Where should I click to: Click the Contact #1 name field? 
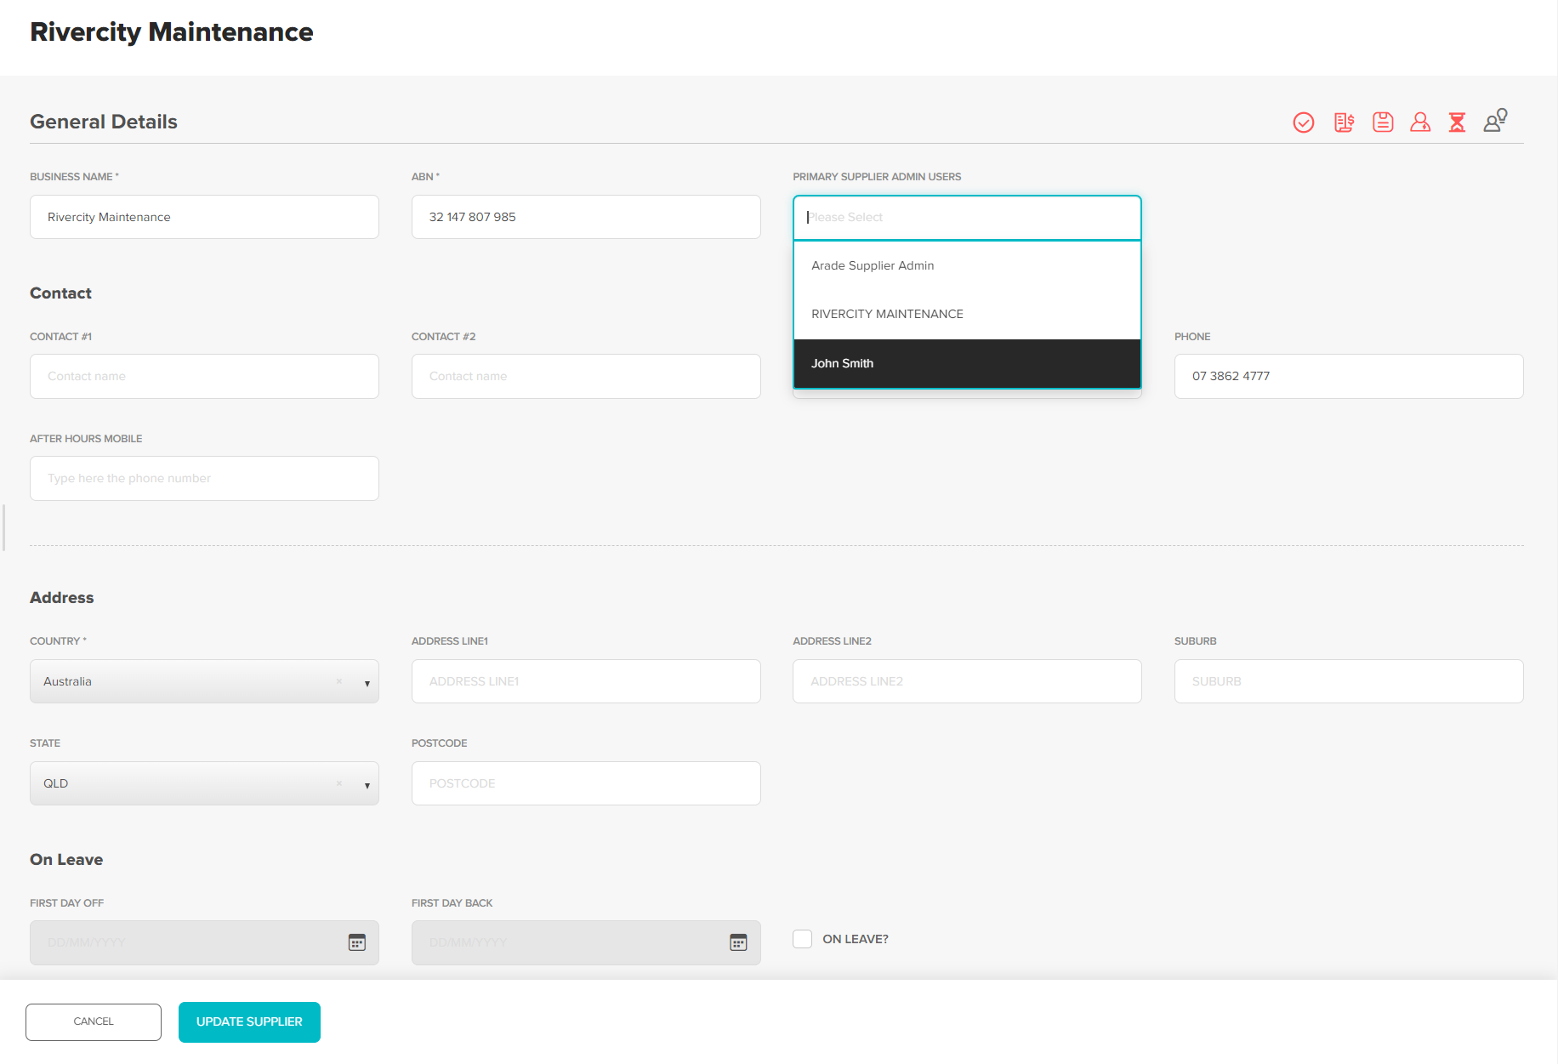(204, 376)
